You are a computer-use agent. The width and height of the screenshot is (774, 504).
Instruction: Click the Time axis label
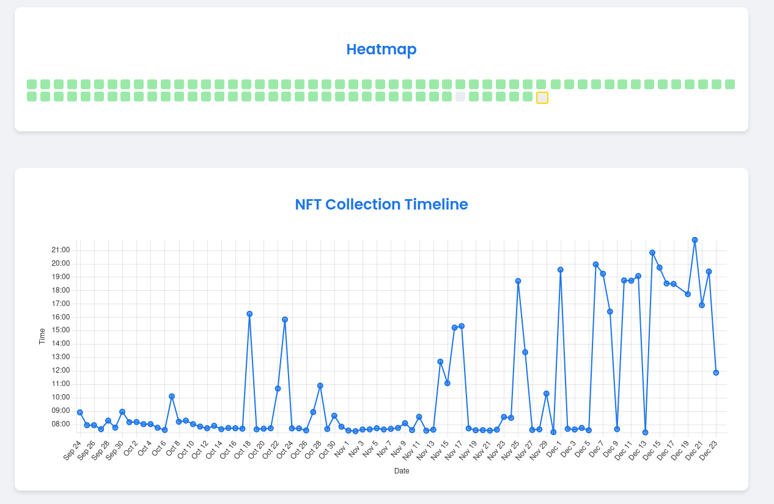pos(42,336)
